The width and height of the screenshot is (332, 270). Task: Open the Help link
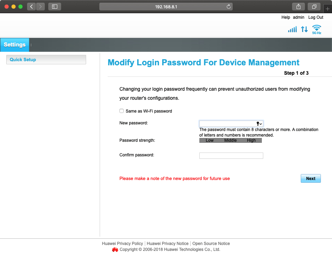tap(285, 17)
